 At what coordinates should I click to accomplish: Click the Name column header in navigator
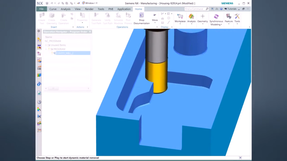pos(49,37)
